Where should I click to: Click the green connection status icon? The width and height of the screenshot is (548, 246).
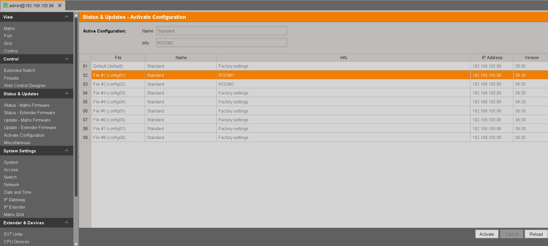(5, 5)
